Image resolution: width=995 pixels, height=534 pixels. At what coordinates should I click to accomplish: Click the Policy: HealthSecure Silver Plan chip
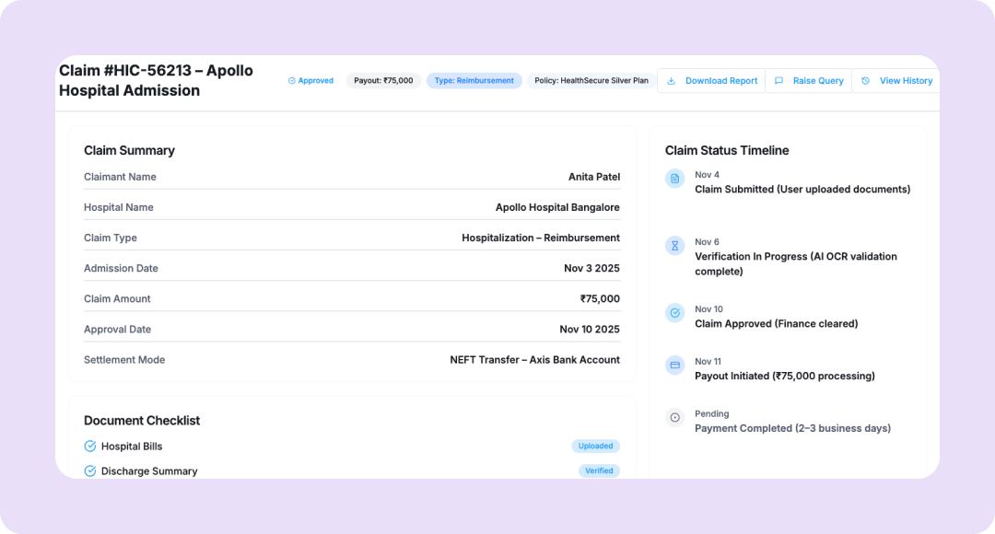pyautogui.click(x=591, y=81)
